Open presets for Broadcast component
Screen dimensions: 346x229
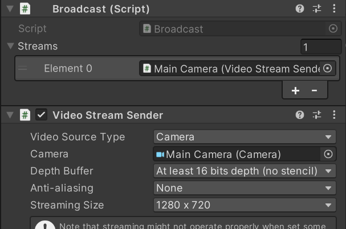click(x=317, y=9)
